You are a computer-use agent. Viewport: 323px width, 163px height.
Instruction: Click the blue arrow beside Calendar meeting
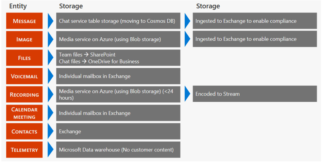pos(50,113)
